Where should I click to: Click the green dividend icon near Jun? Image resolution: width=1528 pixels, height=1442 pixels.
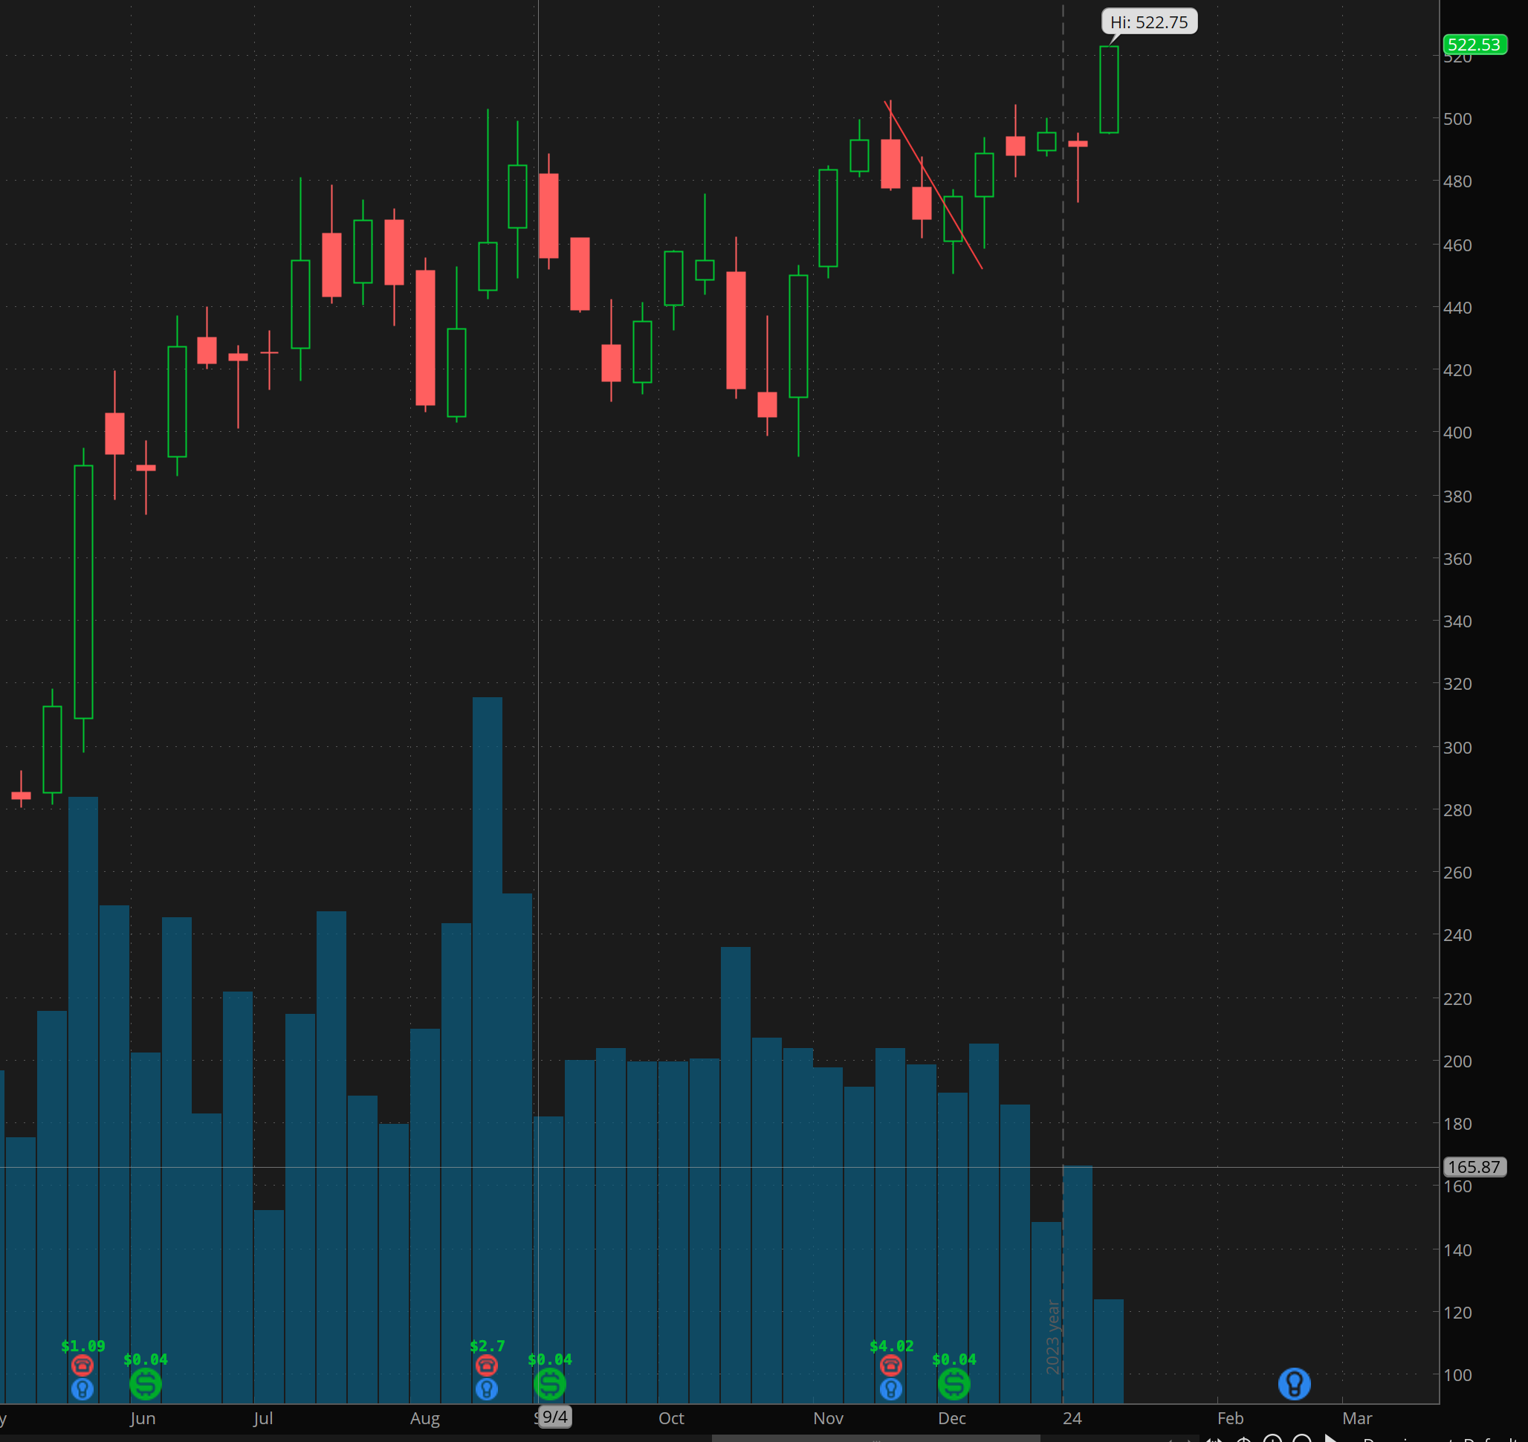pos(145,1383)
